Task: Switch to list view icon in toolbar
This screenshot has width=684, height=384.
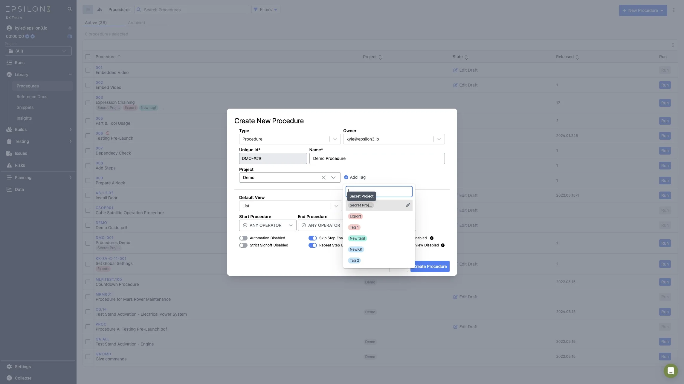Action: pyautogui.click(x=88, y=10)
